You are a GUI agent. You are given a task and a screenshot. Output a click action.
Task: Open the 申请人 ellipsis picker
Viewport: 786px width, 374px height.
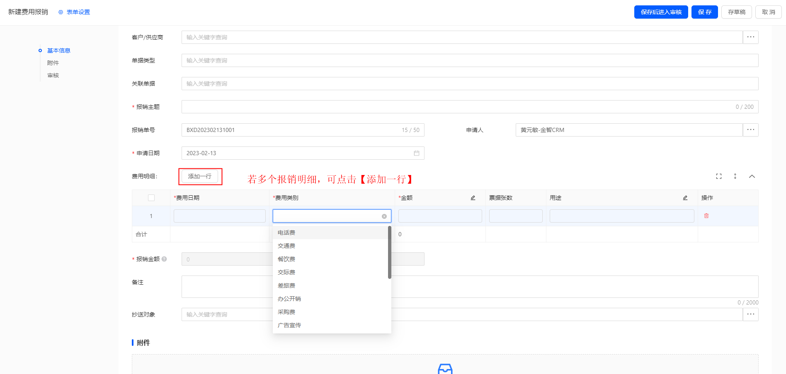[750, 130]
